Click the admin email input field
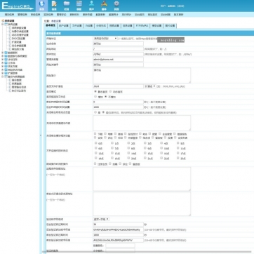 coord(118,60)
